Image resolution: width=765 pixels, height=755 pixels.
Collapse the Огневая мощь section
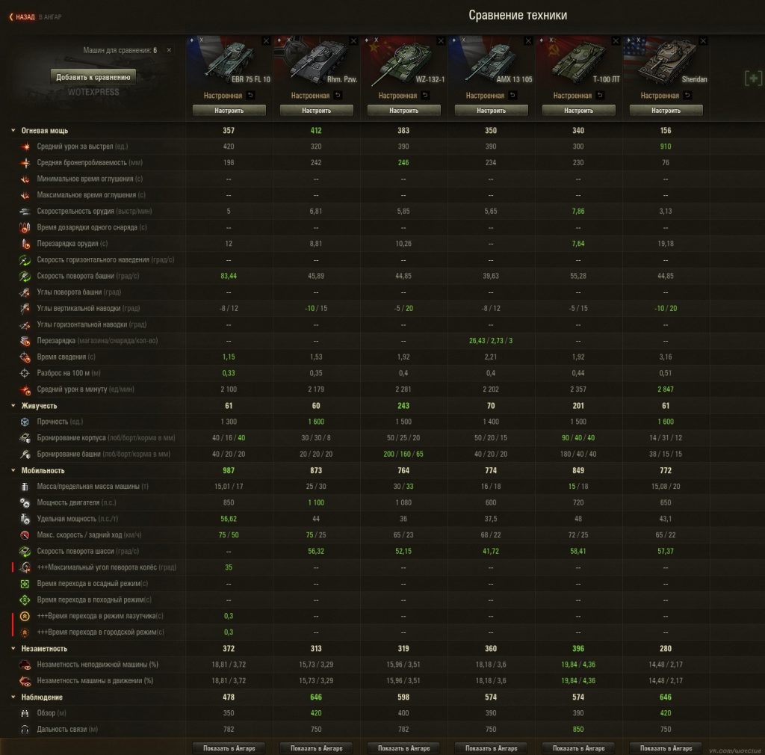point(13,130)
